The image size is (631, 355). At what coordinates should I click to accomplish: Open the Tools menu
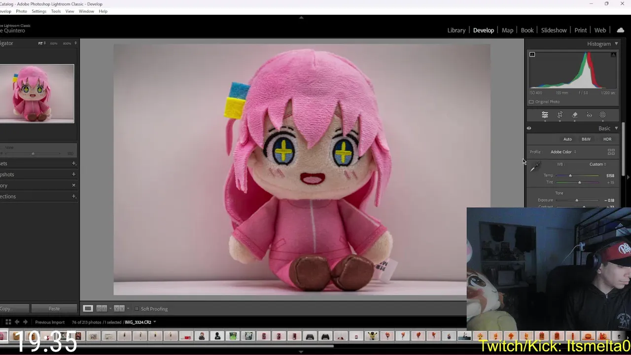point(56,11)
